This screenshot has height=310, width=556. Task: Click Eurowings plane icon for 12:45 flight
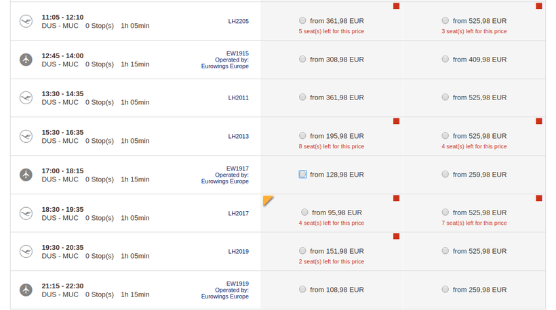pos(26,60)
